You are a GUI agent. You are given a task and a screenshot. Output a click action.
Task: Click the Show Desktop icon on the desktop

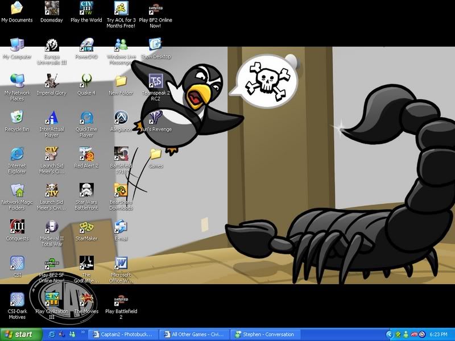pos(155,49)
